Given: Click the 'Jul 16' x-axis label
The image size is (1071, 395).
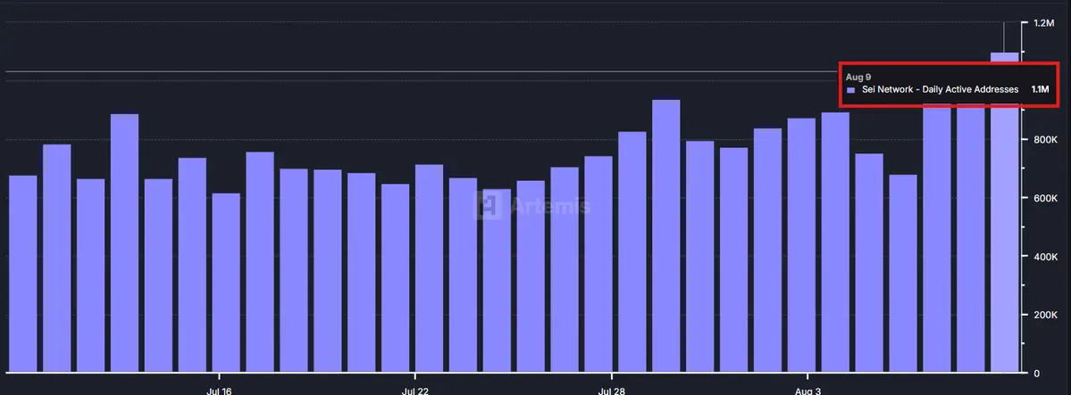Looking at the screenshot, I should 219,391.
